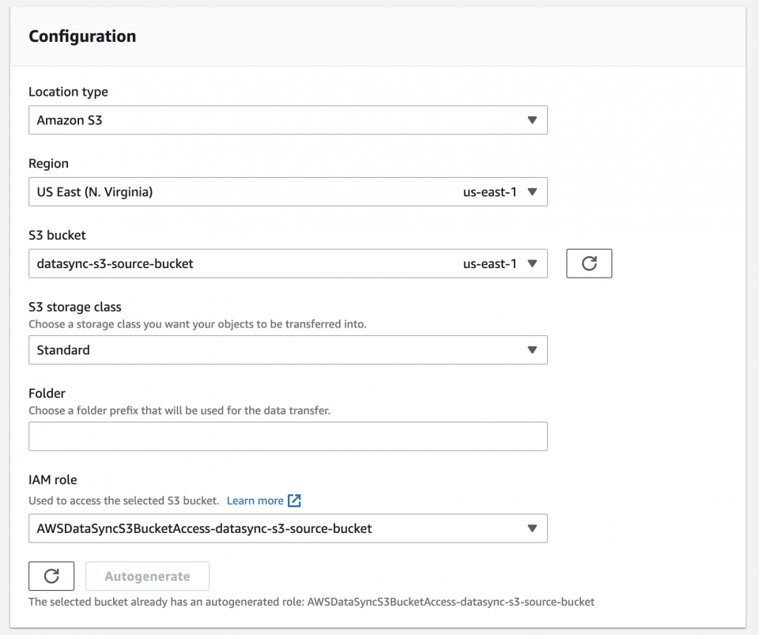
Task: Click the S3 bucket refresh icon
Action: coord(588,263)
